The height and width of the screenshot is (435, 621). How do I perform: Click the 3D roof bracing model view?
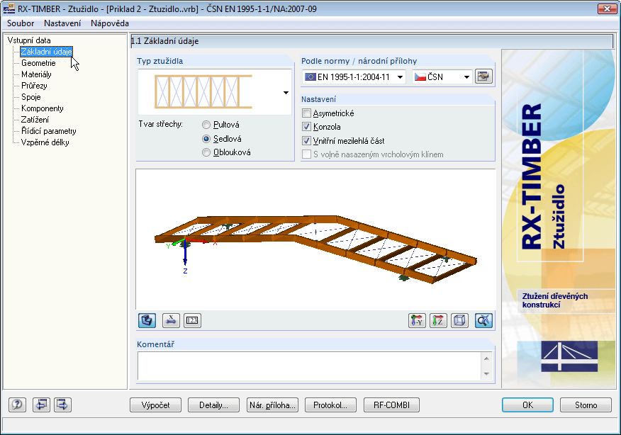pos(315,239)
